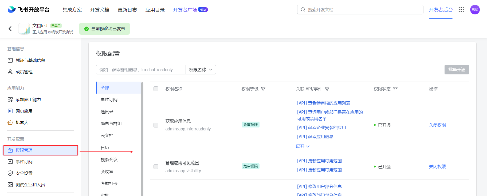Click the 机器人 robot icon
The width and height of the screenshot is (487, 196).
[x=10, y=122]
